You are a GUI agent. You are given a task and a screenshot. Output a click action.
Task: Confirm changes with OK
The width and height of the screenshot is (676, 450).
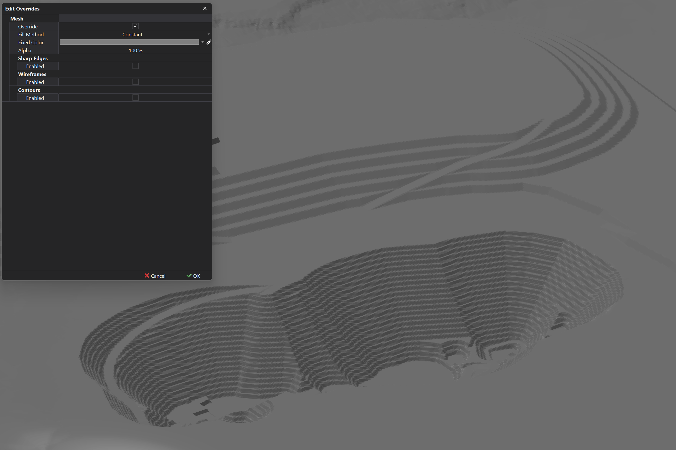[x=193, y=275]
